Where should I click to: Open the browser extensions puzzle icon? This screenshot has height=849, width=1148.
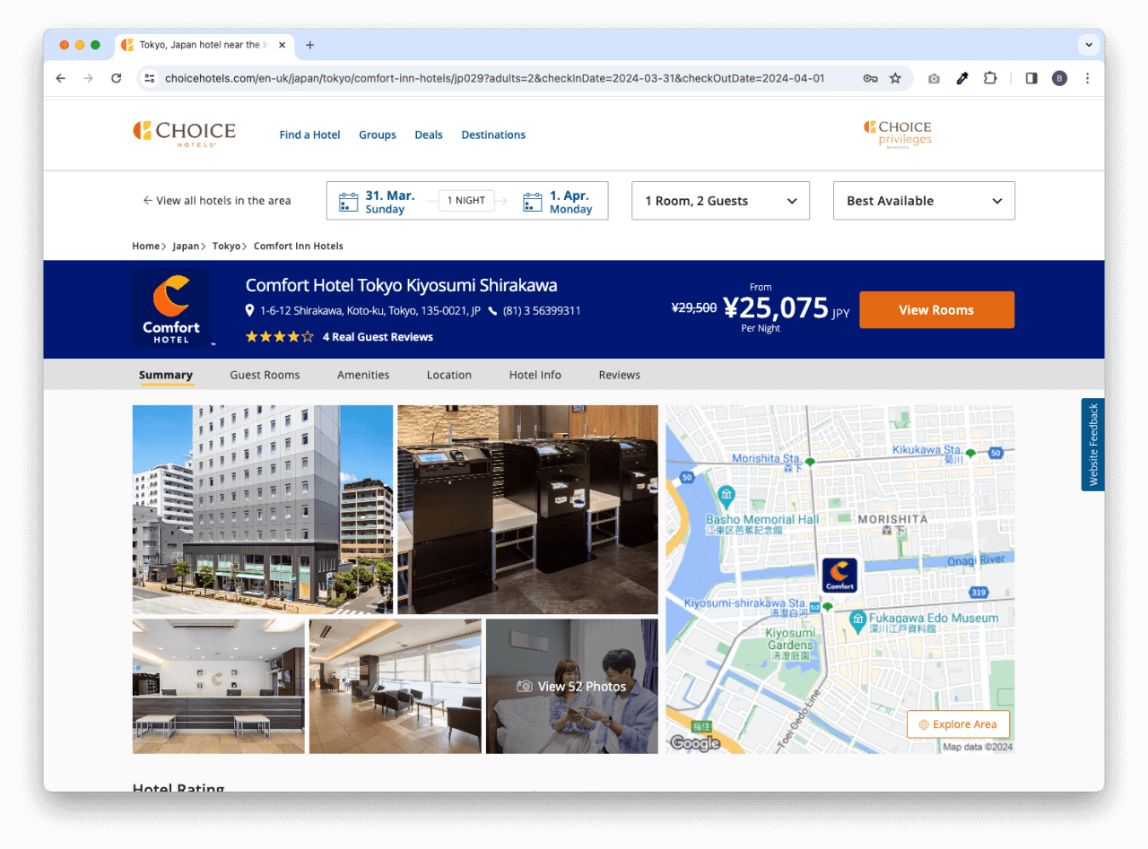pyautogui.click(x=990, y=78)
